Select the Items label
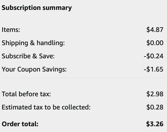167x132 pixels. tap(11, 30)
